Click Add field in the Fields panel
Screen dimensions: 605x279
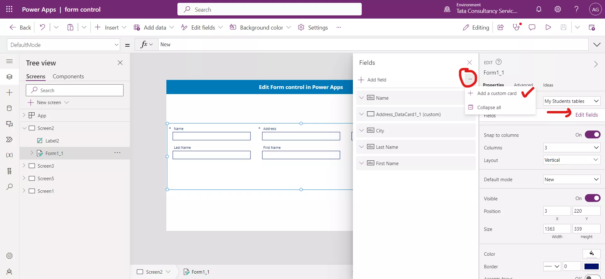(x=372, y=80)
